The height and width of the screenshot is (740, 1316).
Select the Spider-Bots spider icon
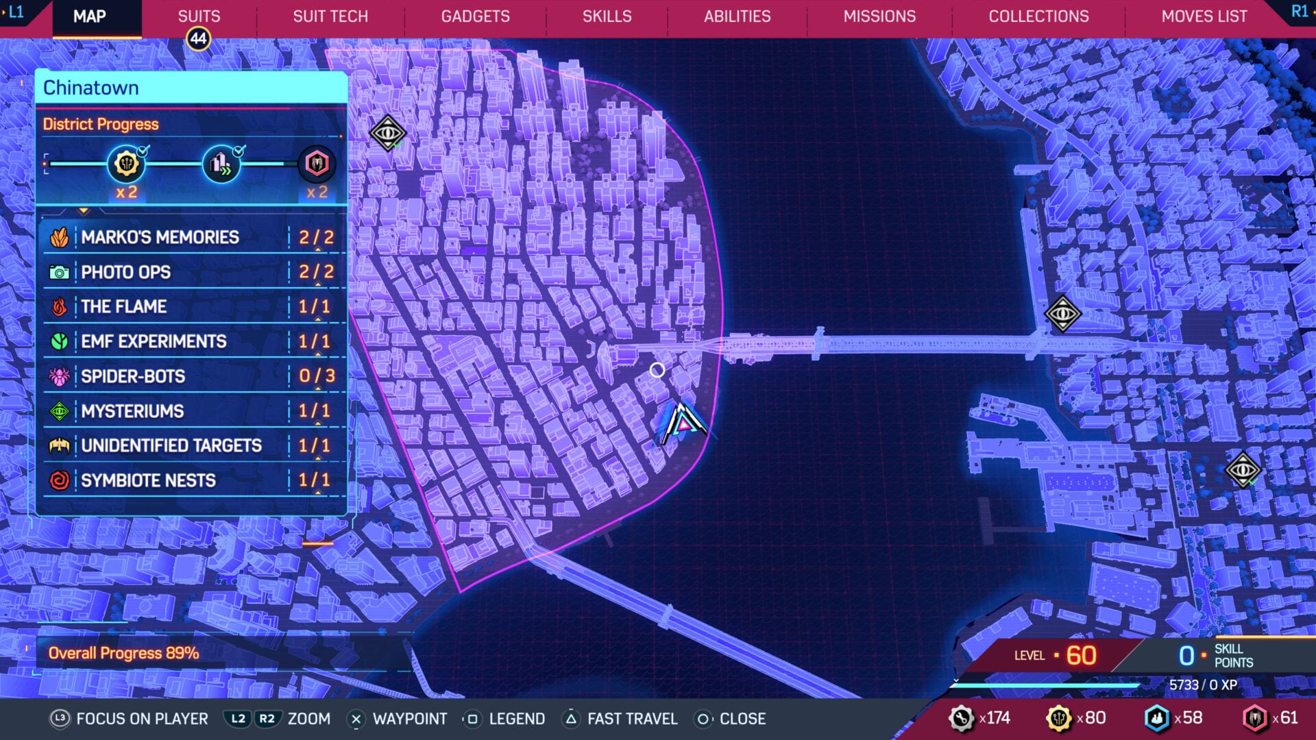(61, 376)
